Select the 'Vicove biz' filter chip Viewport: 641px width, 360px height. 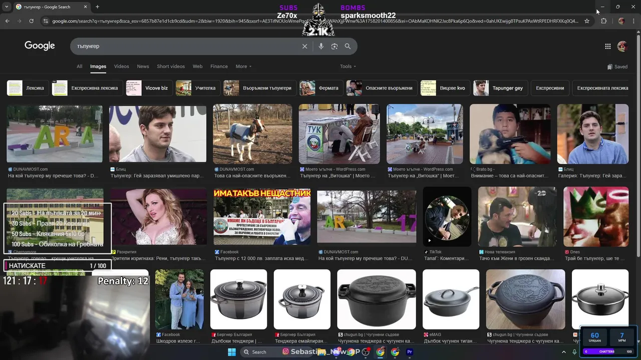point(149,88)
